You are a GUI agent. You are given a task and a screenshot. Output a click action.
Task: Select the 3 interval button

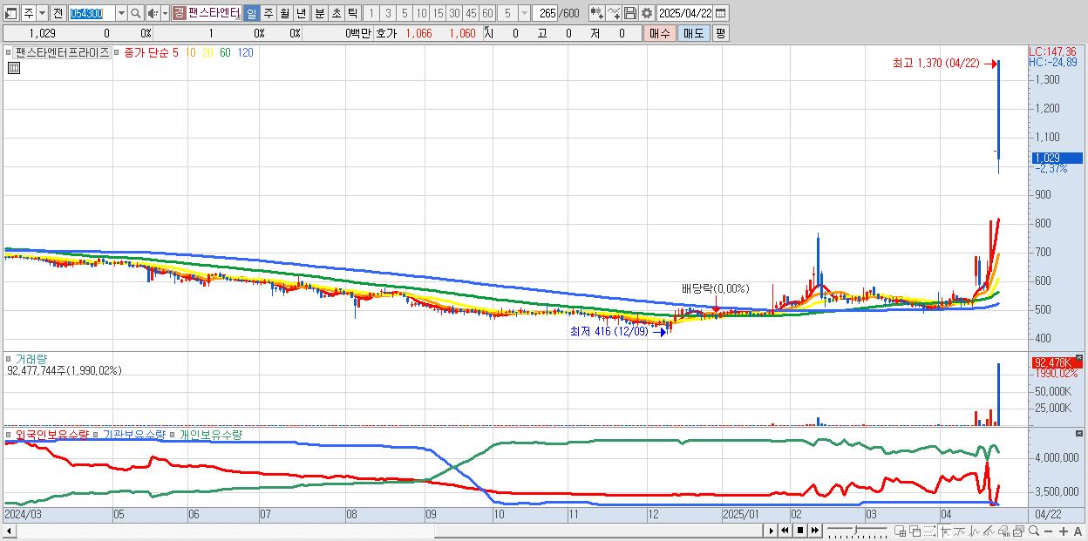388,13
